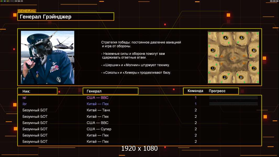Viewport: 279px width, 157px height.
Task: Click start position 2 on the minimap
Action: (x=225, y=77)
